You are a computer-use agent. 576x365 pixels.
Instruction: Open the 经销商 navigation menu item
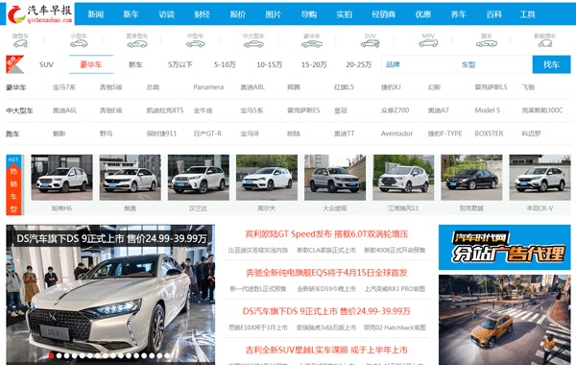(x=383, y=14)
